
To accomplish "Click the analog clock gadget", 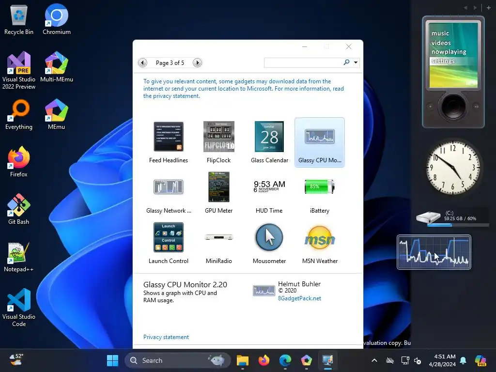I will (x=453, y=167).
